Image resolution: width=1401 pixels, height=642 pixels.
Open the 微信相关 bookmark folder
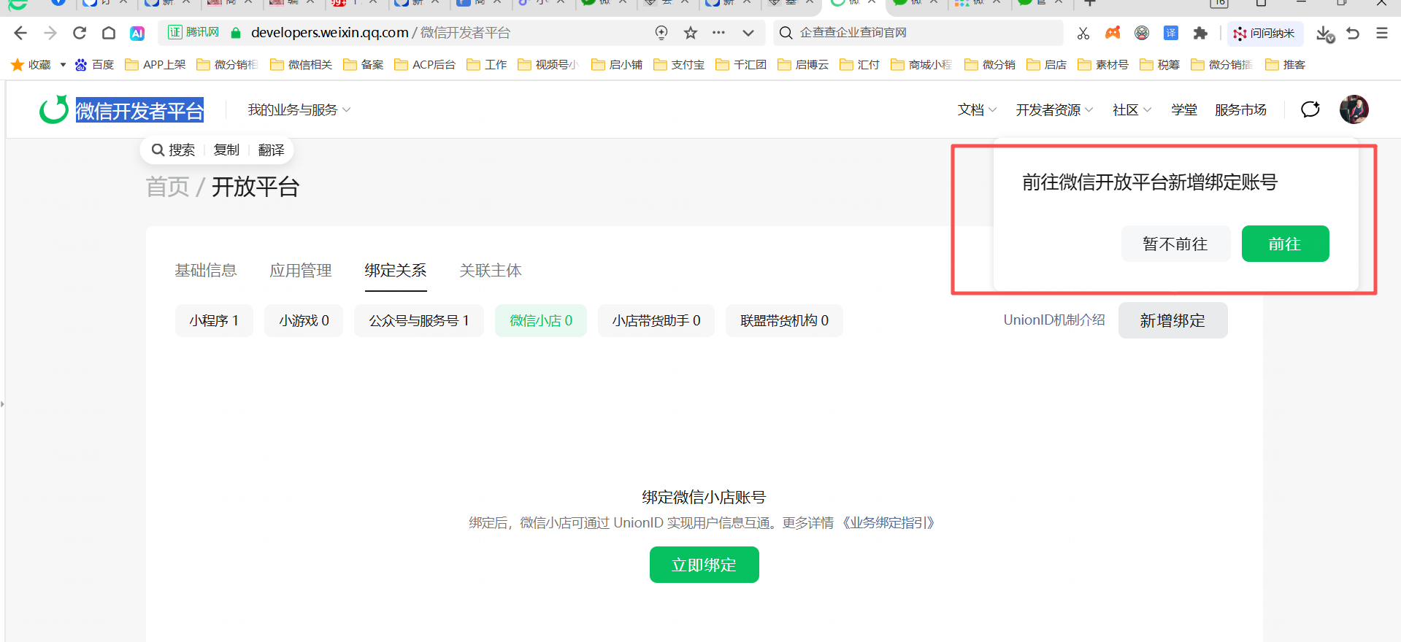tap(302, 65)
